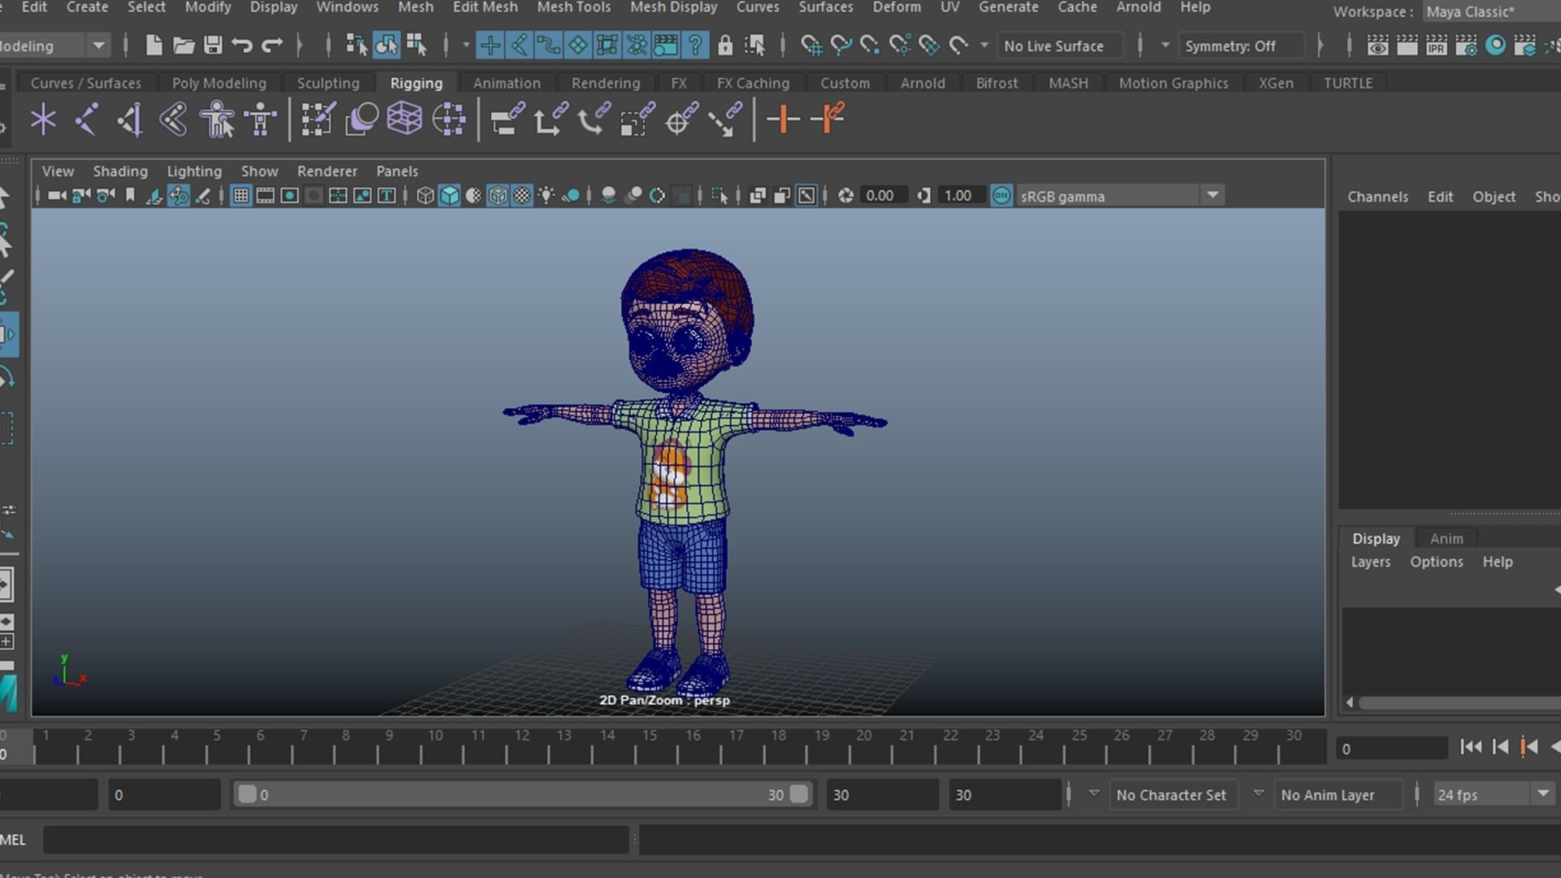Switch to the Anim layer tab
This screenshot has width=1561, height=878.
tap(1446, 538)
